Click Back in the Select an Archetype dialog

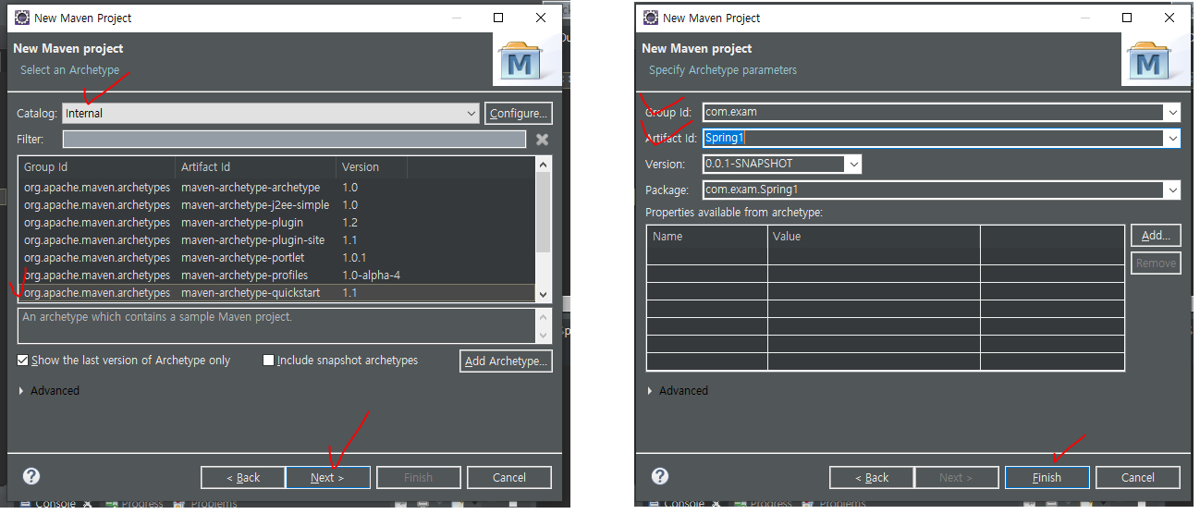[243, 477]
